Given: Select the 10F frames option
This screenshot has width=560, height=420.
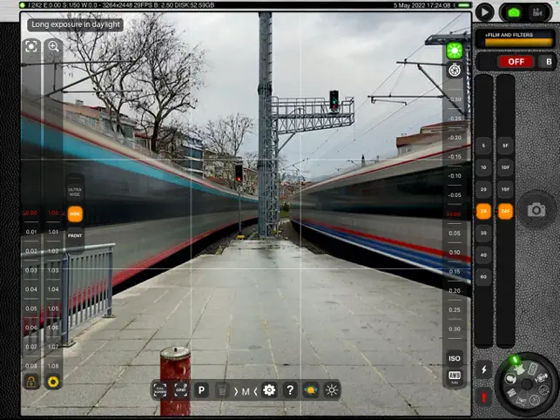Looking at the screenshot, I should pyautogui.click(x=505, y=167).
